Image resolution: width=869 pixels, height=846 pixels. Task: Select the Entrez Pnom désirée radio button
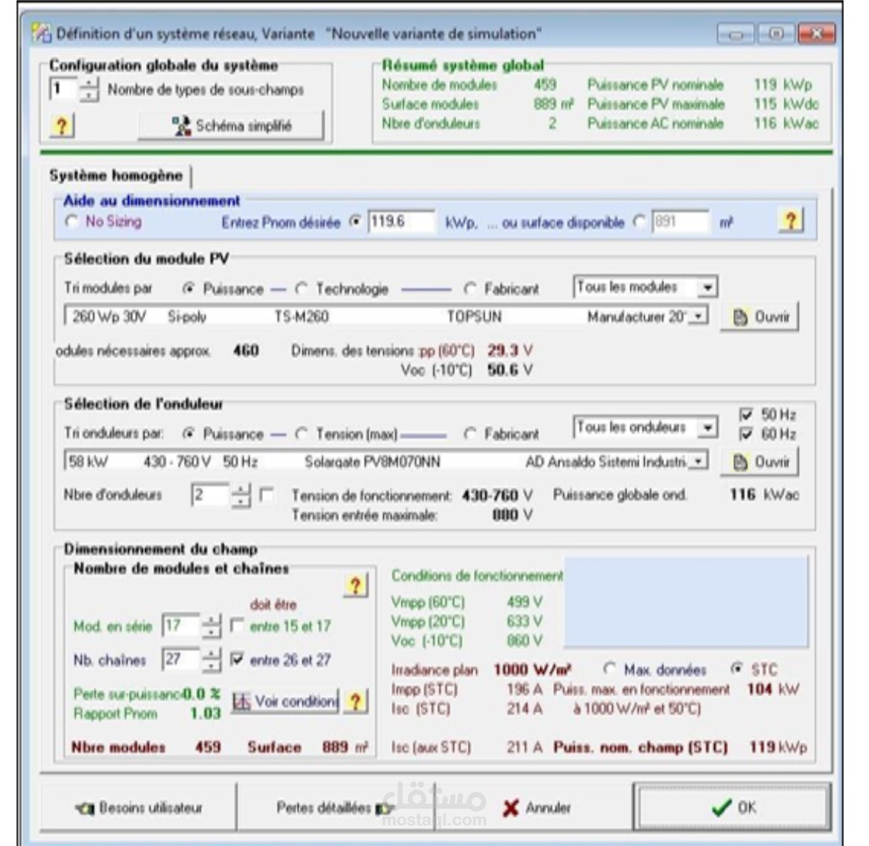(x=355, y=222)
